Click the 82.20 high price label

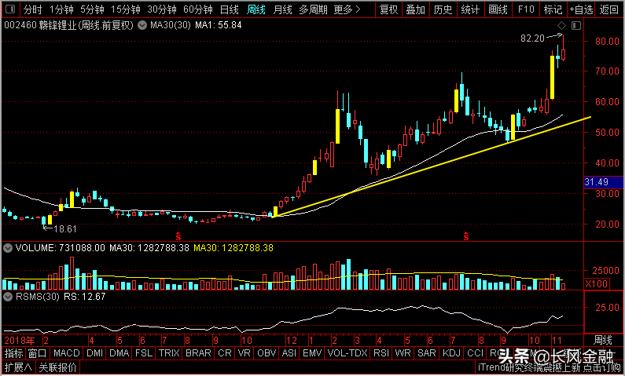[x=532, y=38]
